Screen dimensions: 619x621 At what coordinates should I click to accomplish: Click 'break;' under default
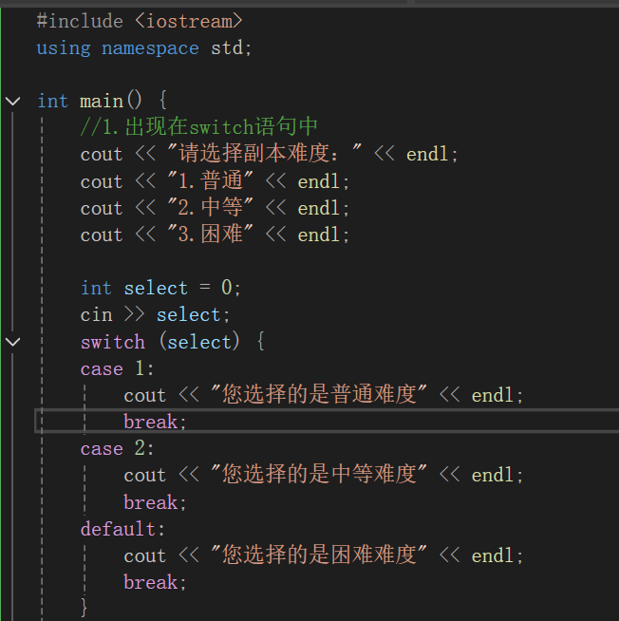point(155,583)
